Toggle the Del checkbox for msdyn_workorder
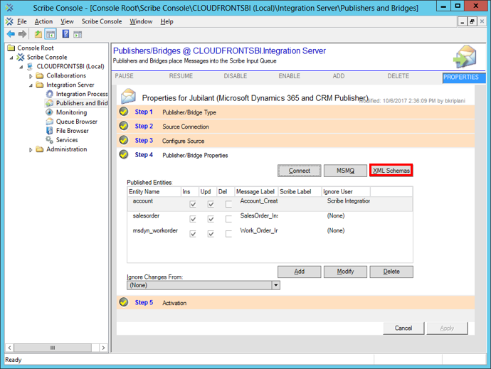 [228, 232]
